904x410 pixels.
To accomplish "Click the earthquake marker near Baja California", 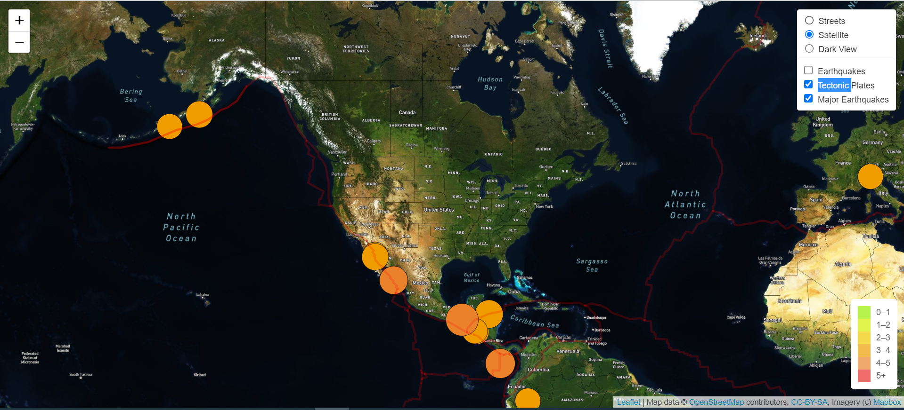I will [x=375, y=257].
